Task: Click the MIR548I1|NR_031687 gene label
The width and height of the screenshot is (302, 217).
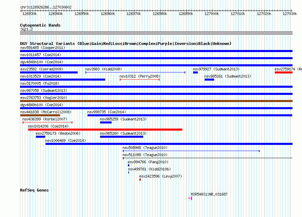Action: (x=209, y=194)
